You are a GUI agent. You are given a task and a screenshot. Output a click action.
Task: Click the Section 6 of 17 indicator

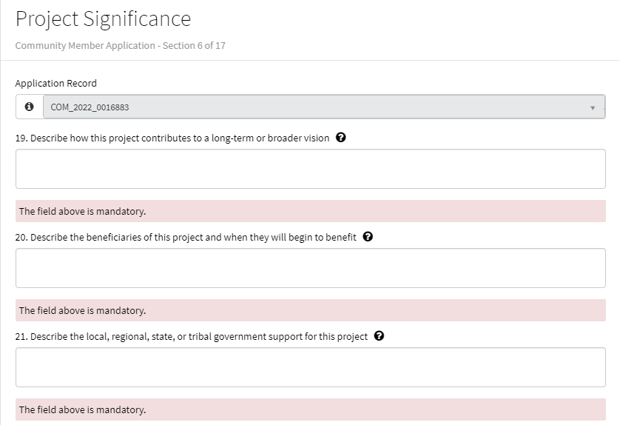click(194, 45)
